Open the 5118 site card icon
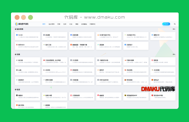Image resolution: width=189 pixels, height=122 pixels. point(17,35)
